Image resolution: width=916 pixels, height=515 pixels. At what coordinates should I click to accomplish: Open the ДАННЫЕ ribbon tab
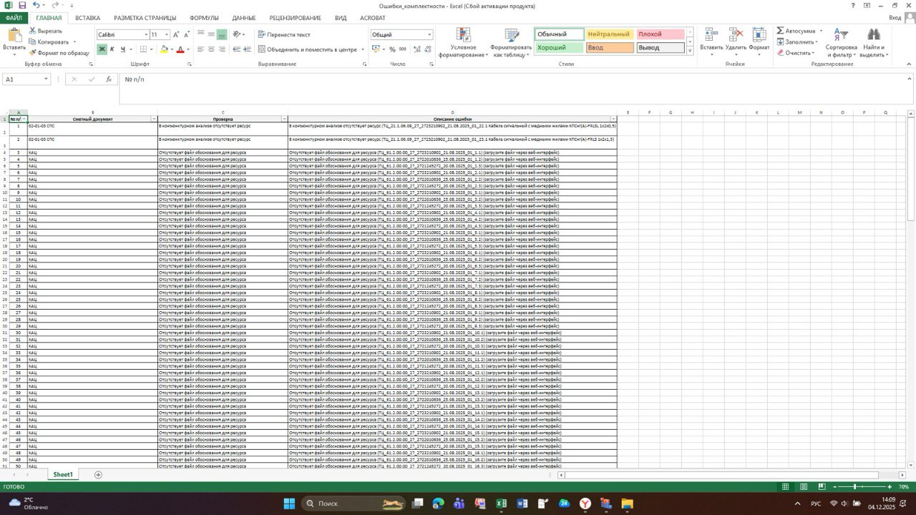tap(244, 18)
